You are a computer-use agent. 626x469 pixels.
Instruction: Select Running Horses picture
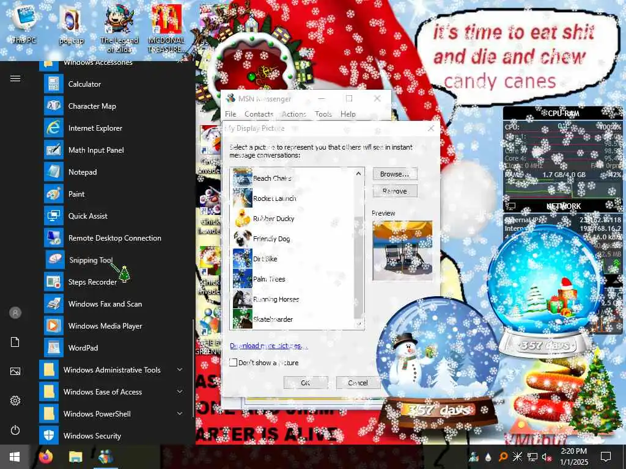(x=293, y=299)
